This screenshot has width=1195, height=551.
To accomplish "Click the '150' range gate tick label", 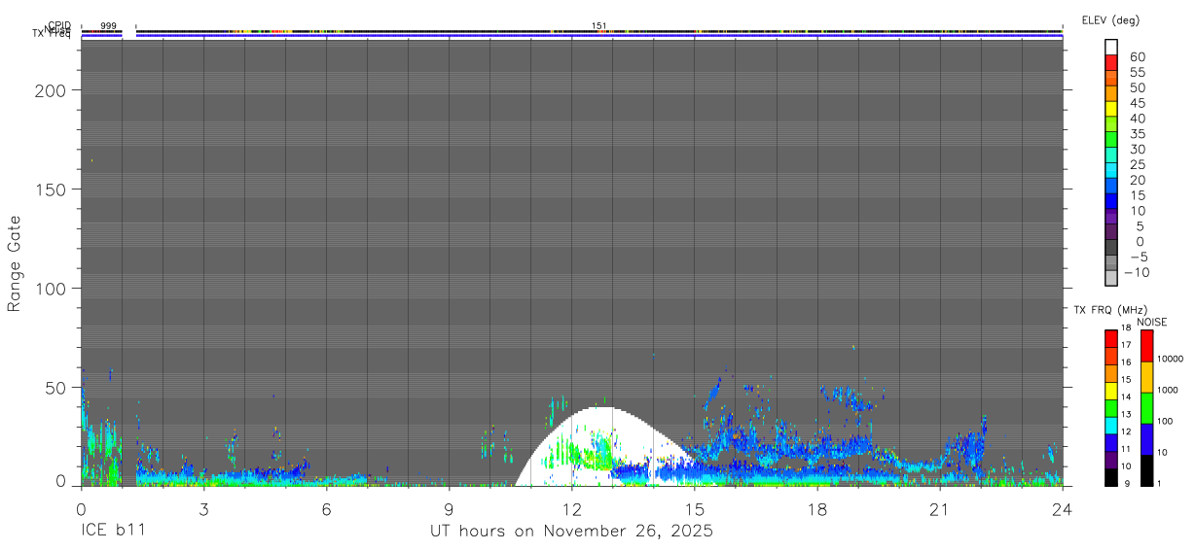I will pos(52,189).
